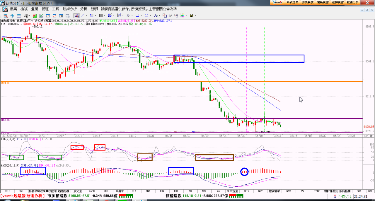Open the 檔案 menu
The height and width of the screenshot is (201, 375).
click(x=13, y=9)
